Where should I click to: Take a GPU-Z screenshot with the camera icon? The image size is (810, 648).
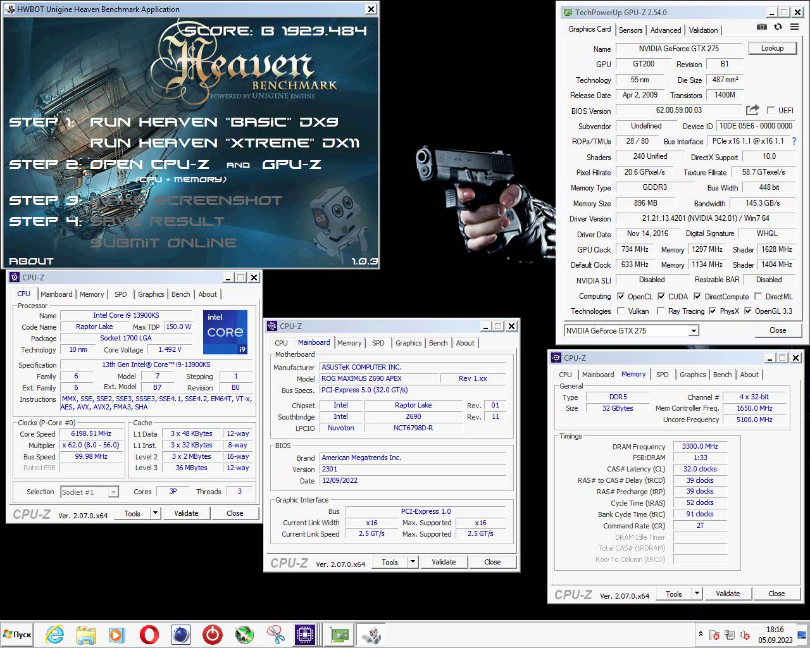762,27
